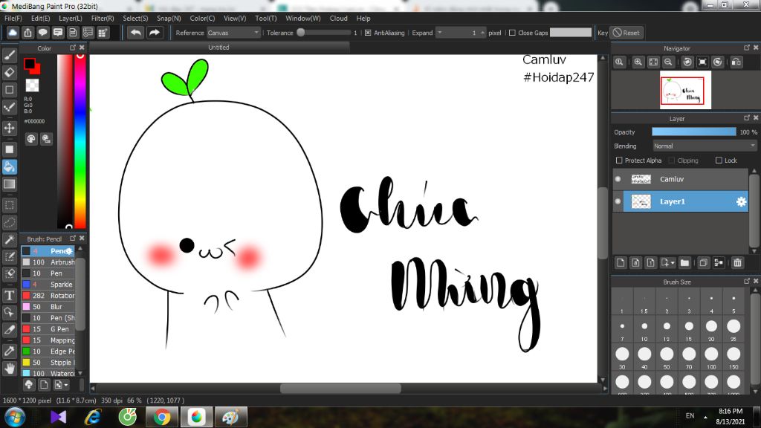The image size is (761, 428).
Task: Open Chrome from the Windows taskbar
Action: click(x=161, y=417)
